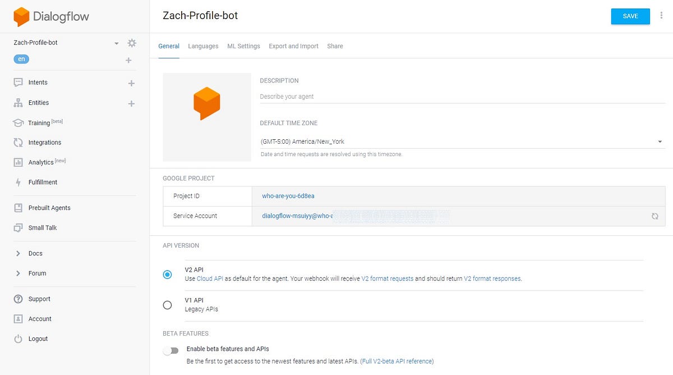This screenshot has width=673, height=375.
Task: Expand the agent selector dropdown arrow
Action: click(117, 43)
